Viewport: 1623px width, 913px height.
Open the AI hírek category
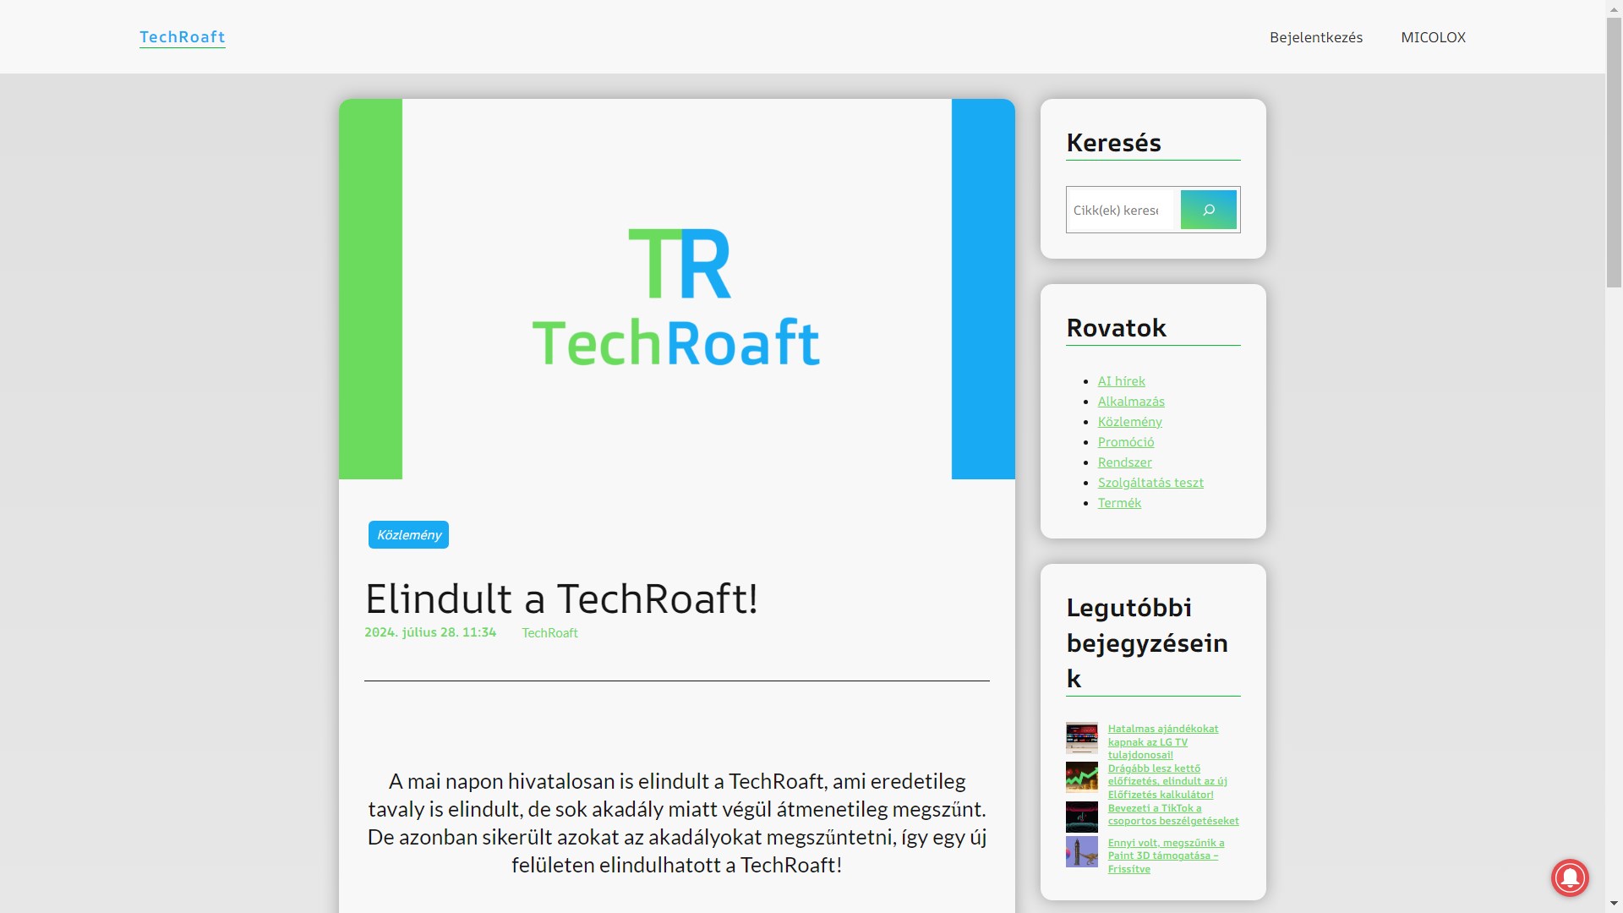1121,381
